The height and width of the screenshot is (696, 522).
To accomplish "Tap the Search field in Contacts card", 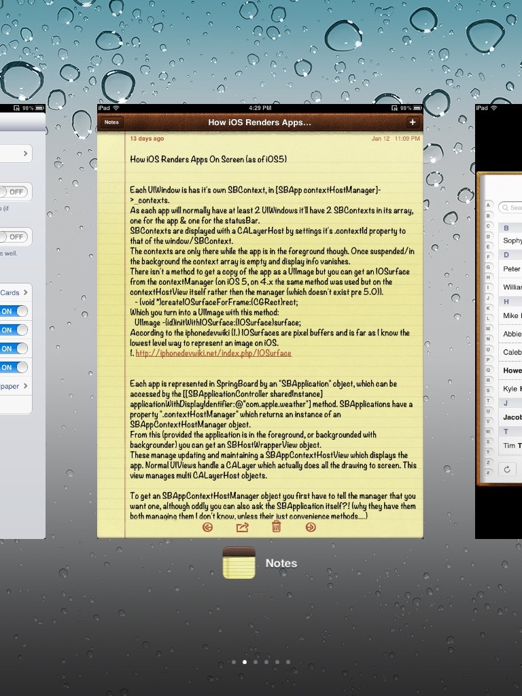I will [x=510, y=207].
